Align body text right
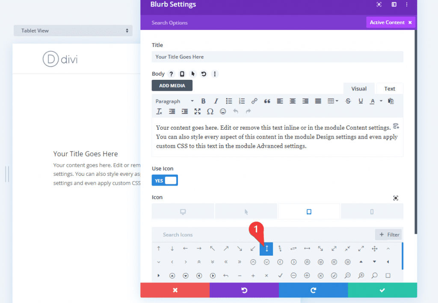438x303 pixels. click(305, 101)
